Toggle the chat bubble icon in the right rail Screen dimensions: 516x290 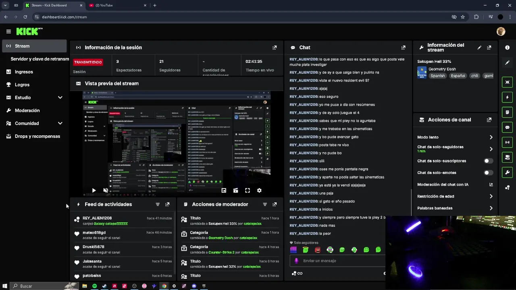[x=507, y=127]
